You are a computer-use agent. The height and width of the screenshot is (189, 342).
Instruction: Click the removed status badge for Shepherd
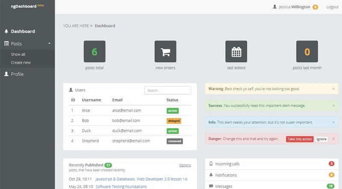pyautogui.click(x=175, y=141)
